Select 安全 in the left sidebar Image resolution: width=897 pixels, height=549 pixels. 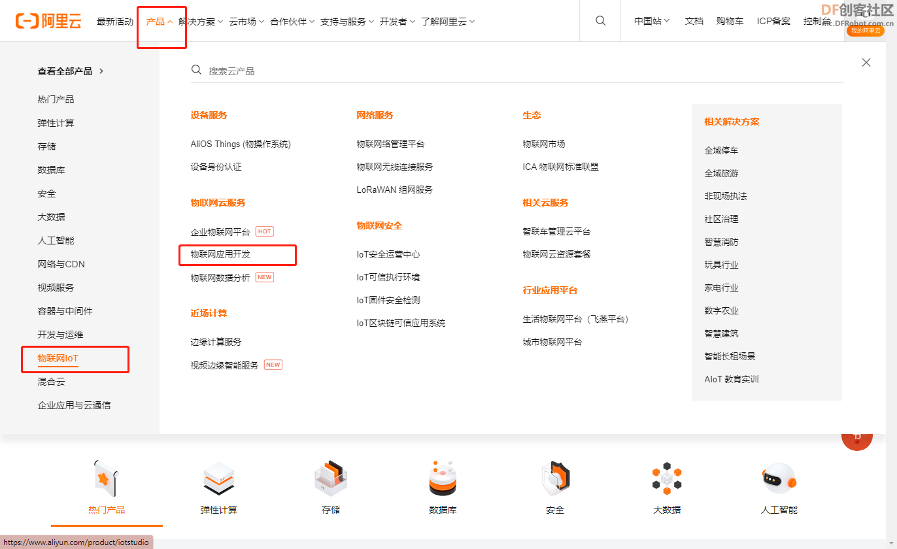(x=46, y=193)
